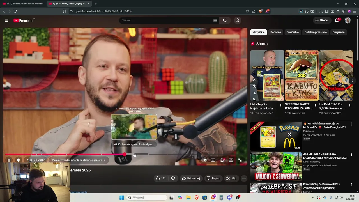Like the video with 111 likes
359x202 pixels.
[160, 178]
